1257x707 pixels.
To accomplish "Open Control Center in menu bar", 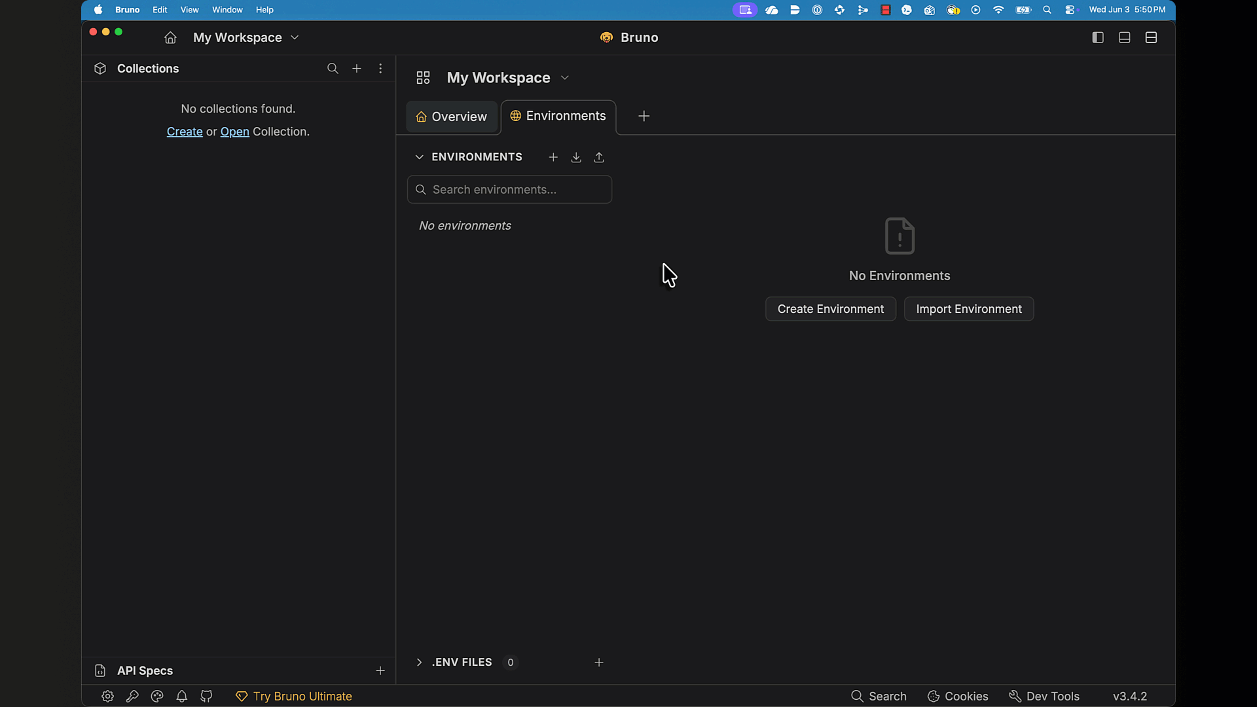I will click(1070, 10).
